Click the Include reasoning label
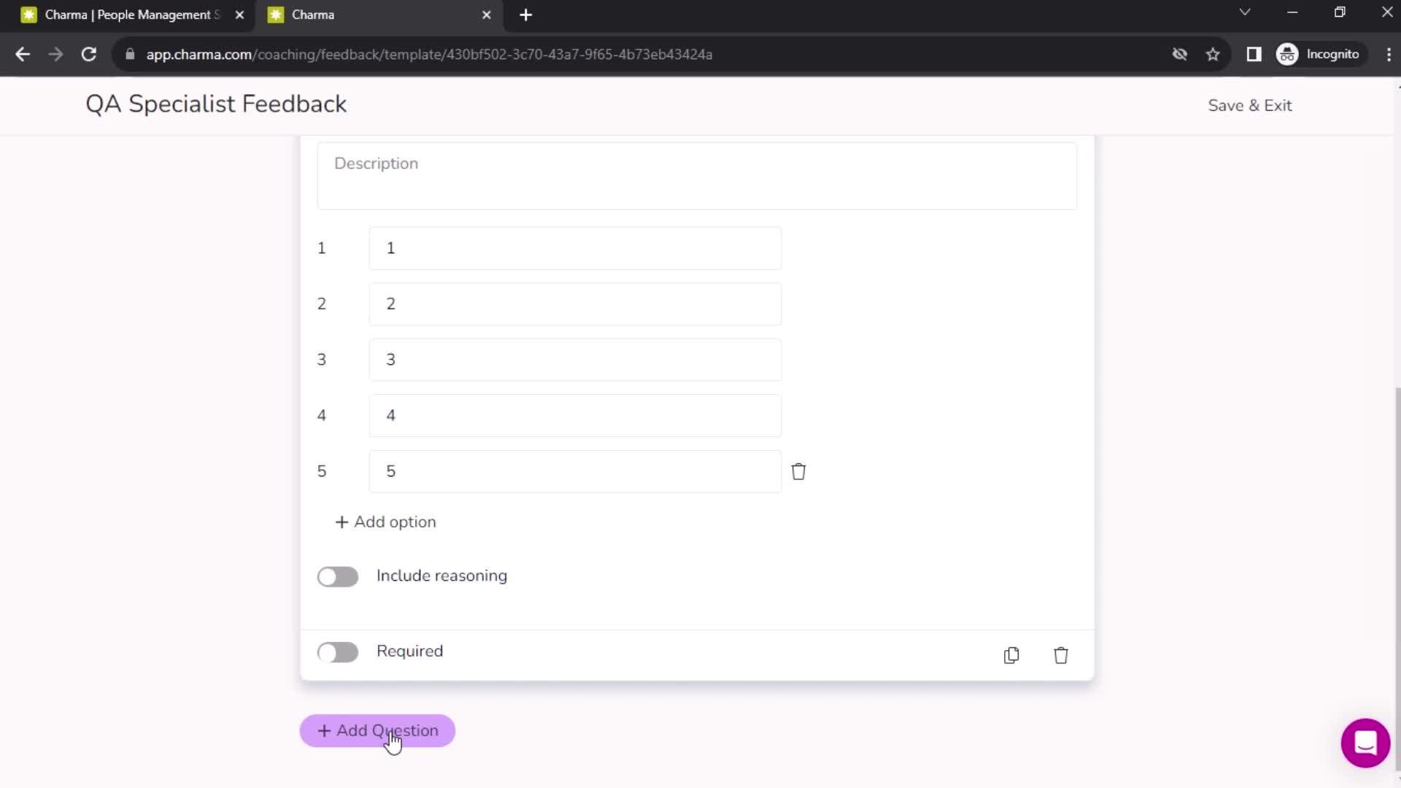Screen dimensions: 1401x788 click(441, 576)
